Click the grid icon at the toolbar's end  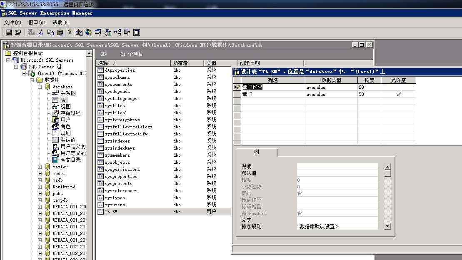136,32
